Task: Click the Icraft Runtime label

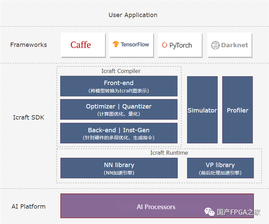Action: tap(169, 153)
